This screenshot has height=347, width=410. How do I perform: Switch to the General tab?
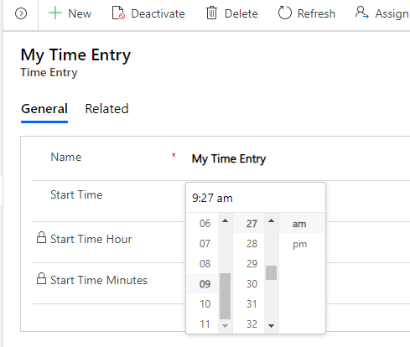pyautogui.click(x=44, y=109)
